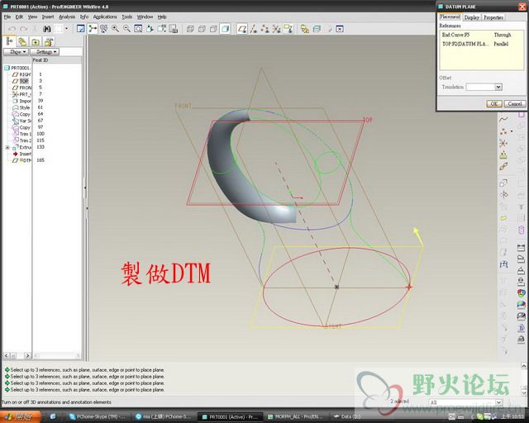Open the Show dropdown in model tree
The height and width of the screenshot is (423, 529).
coord(16,51)
